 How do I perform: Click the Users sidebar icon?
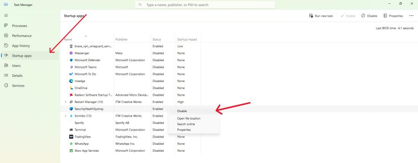pos(6,65)
